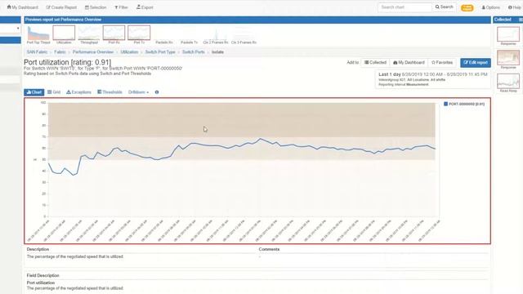Click the Port utilization rating heading
Viewport: 523px width, 294px height.
pos(67,62)
